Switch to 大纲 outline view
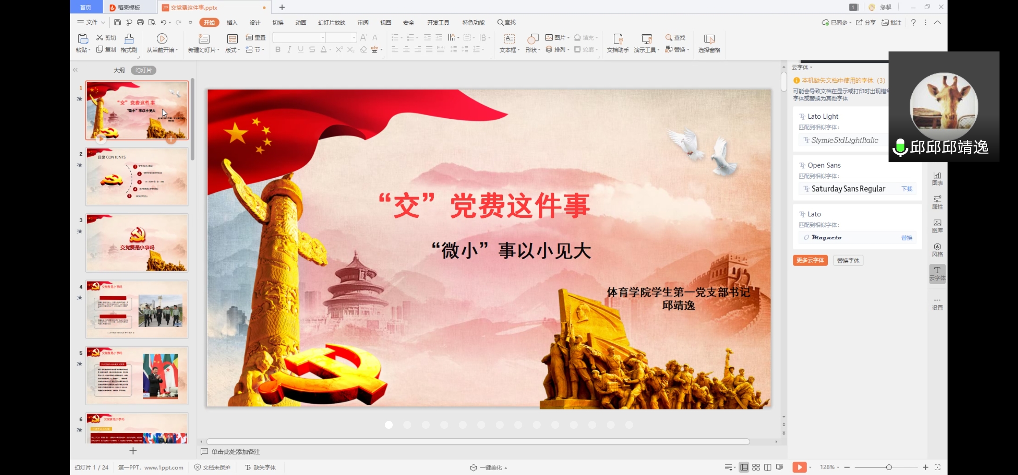The width and height of the screenshot is (1018, 475). pos(119,70)
